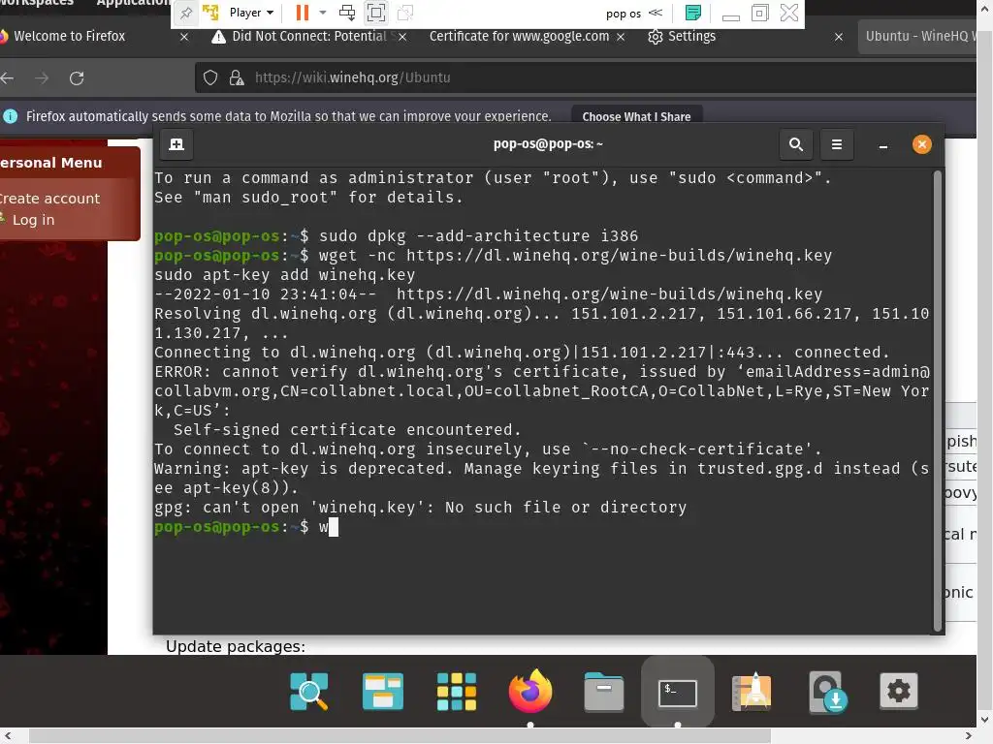Click the Workspaces top bar item

(x=37, y=3)
